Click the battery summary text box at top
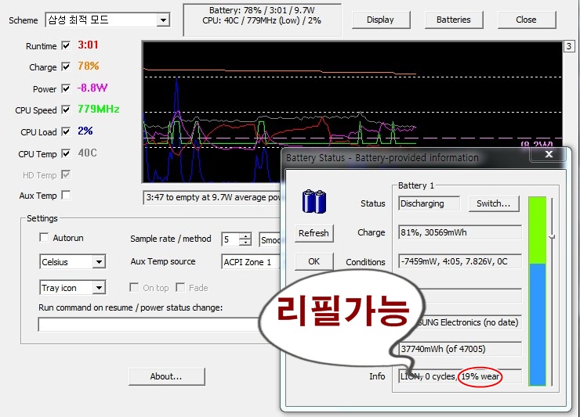Screen dimensions: 580x417 [x=262, y=20]
